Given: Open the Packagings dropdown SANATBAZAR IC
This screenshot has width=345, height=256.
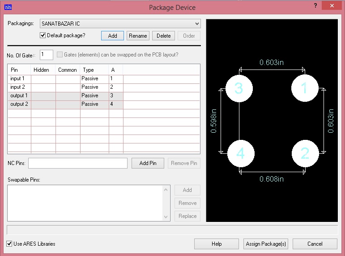Looking at the screenshot, I should pos(120,24).
